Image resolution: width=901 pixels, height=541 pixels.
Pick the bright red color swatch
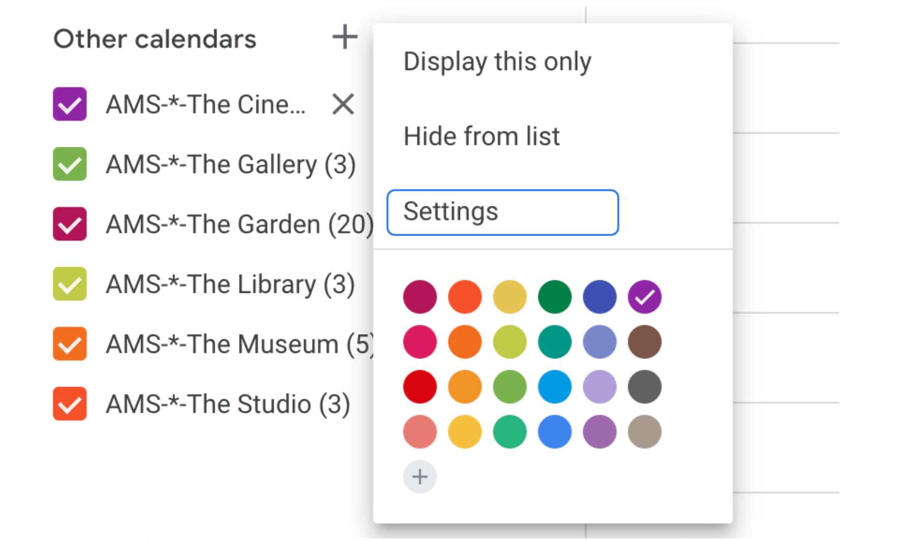point(419,387)
